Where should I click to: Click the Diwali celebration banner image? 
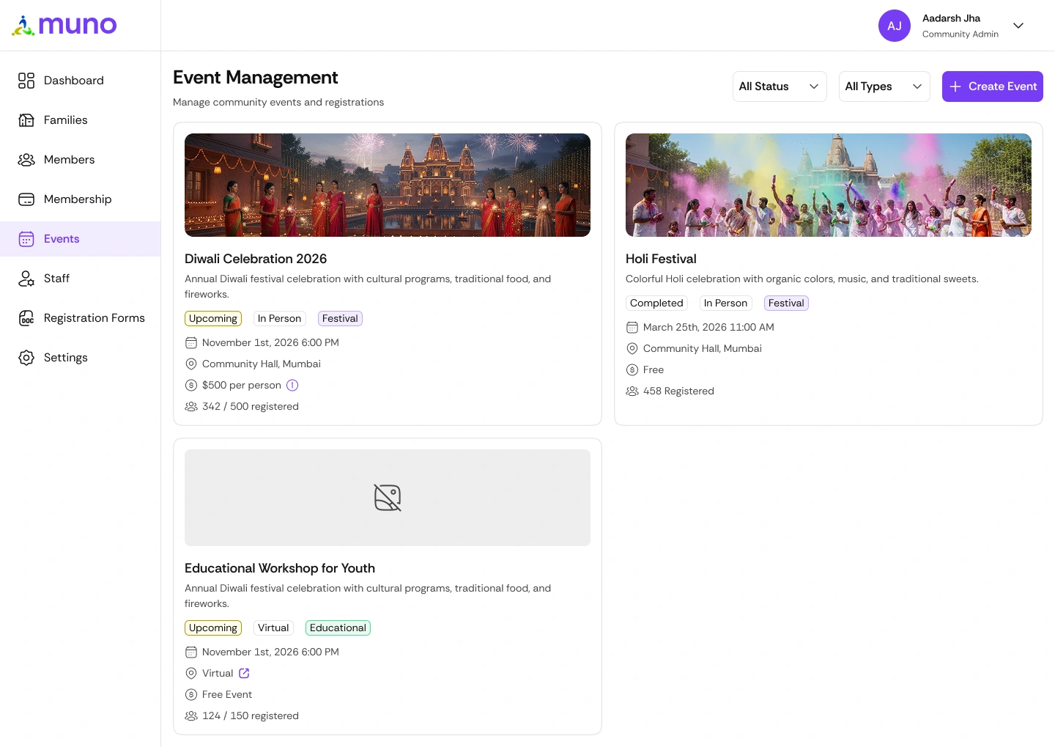388,185
